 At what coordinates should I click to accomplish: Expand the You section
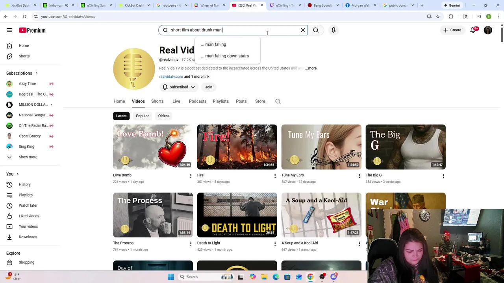click(13, 174)
